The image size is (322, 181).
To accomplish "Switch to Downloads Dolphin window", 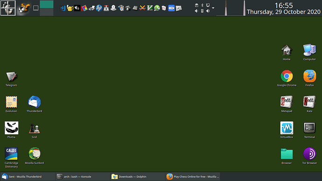I will pyautogui.click(x=138, y=176).
